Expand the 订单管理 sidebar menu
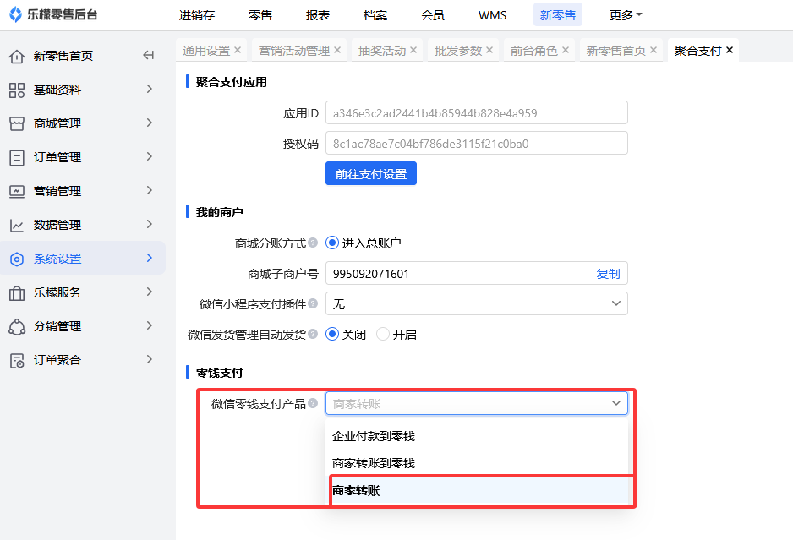 (x=149, y=156)
